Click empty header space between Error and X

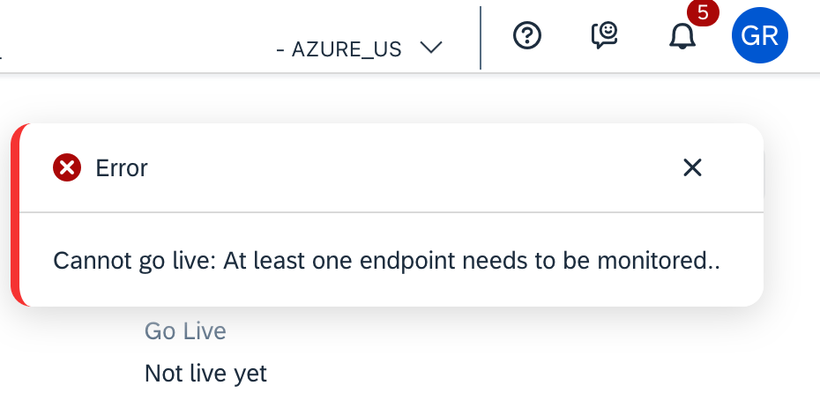tap(414, 168)
